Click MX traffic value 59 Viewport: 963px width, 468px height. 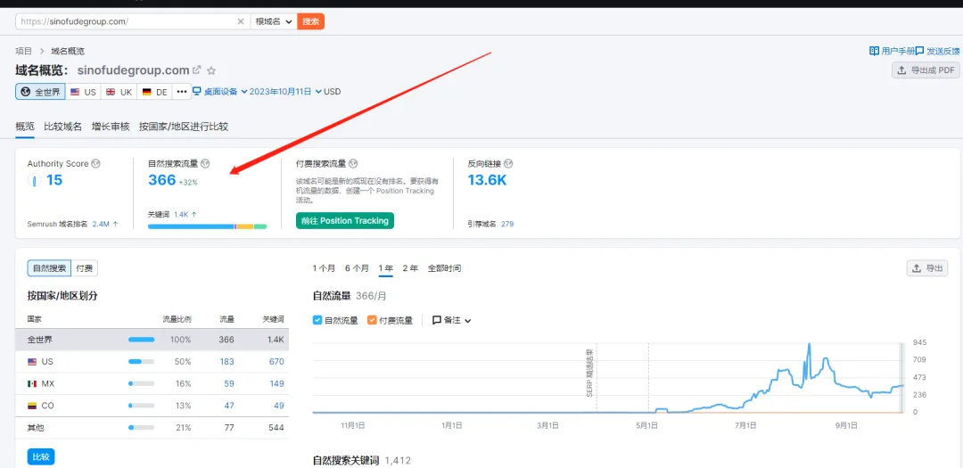(229, 384)
